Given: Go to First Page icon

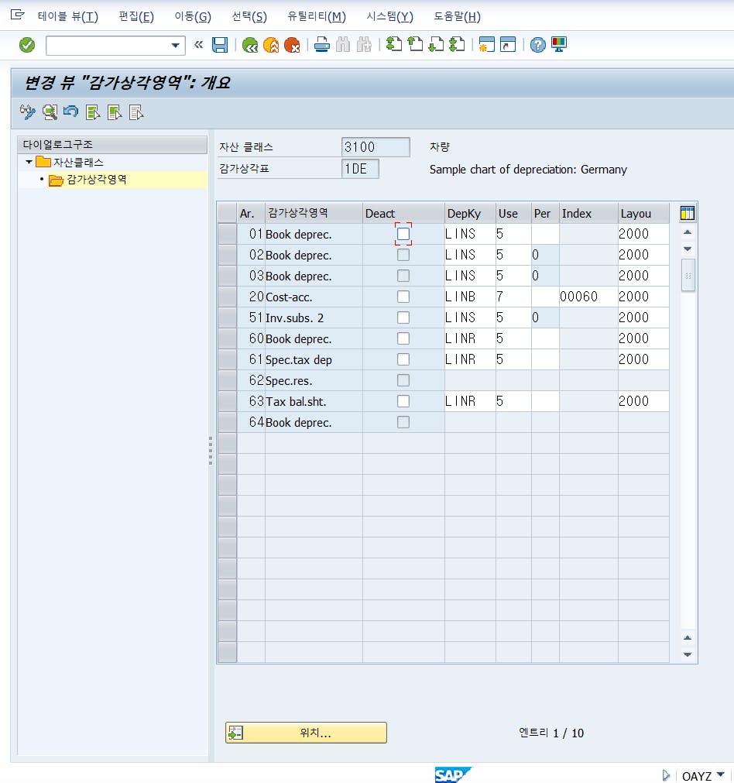Looking at the screenshot, I should (394, 44).
